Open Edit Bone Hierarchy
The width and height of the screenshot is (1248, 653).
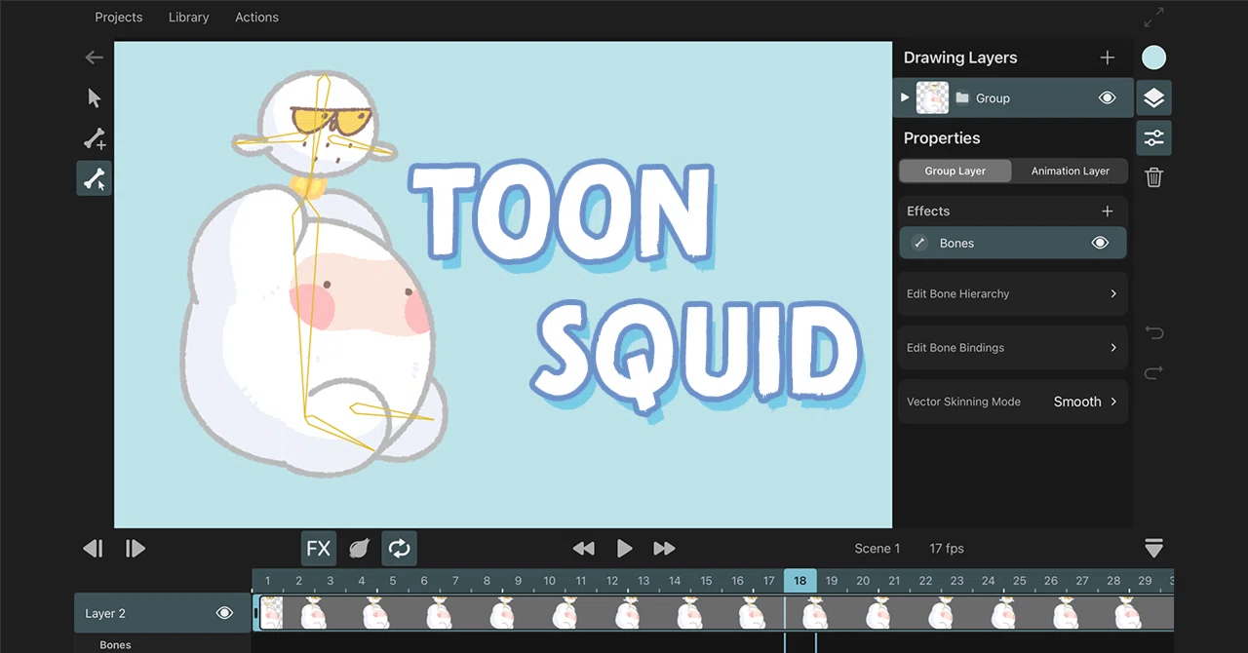[x=1013, y=293]
